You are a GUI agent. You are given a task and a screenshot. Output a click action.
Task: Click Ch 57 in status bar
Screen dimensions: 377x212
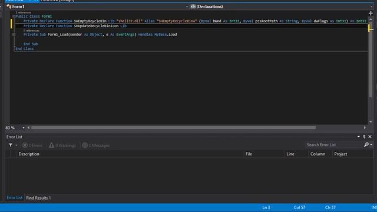point(330,207)
